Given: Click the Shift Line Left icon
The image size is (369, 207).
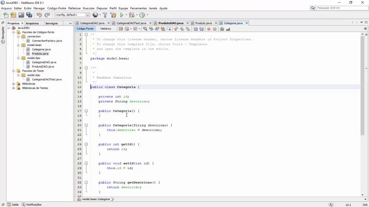Looking at the screenshot, I should tap(195, 29).
